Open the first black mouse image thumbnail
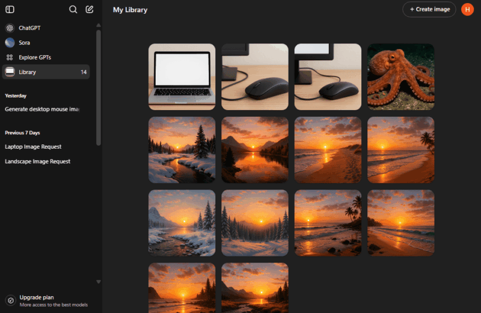Viewport: 481px width, 313px height. pos(255,77)
